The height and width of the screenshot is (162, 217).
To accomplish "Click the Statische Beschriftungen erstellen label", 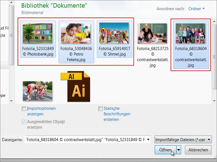I will tap(117, 114).
